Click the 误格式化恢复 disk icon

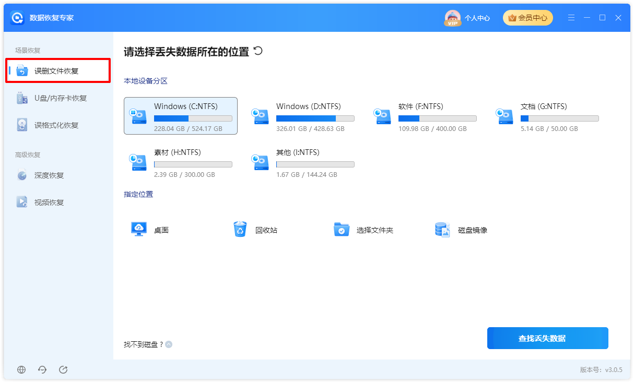pyautogui.click(x=22, y=125)
